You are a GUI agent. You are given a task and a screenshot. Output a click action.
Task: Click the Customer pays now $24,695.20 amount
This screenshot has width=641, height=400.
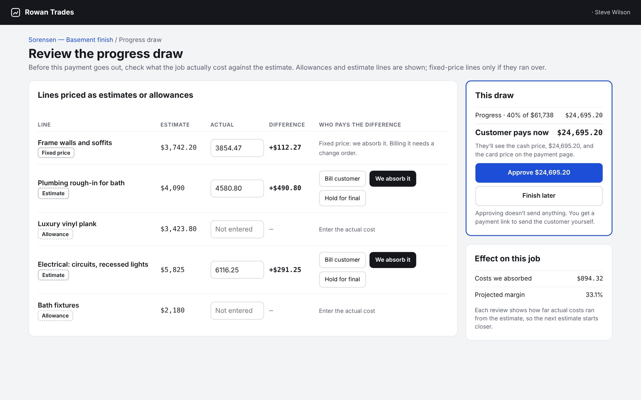pos(580,133)
